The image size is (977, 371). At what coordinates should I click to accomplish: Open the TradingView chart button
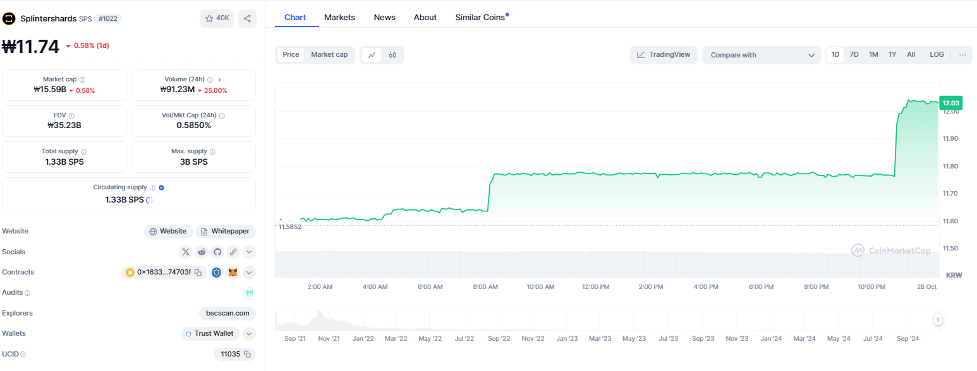click(x=664, y=55)
